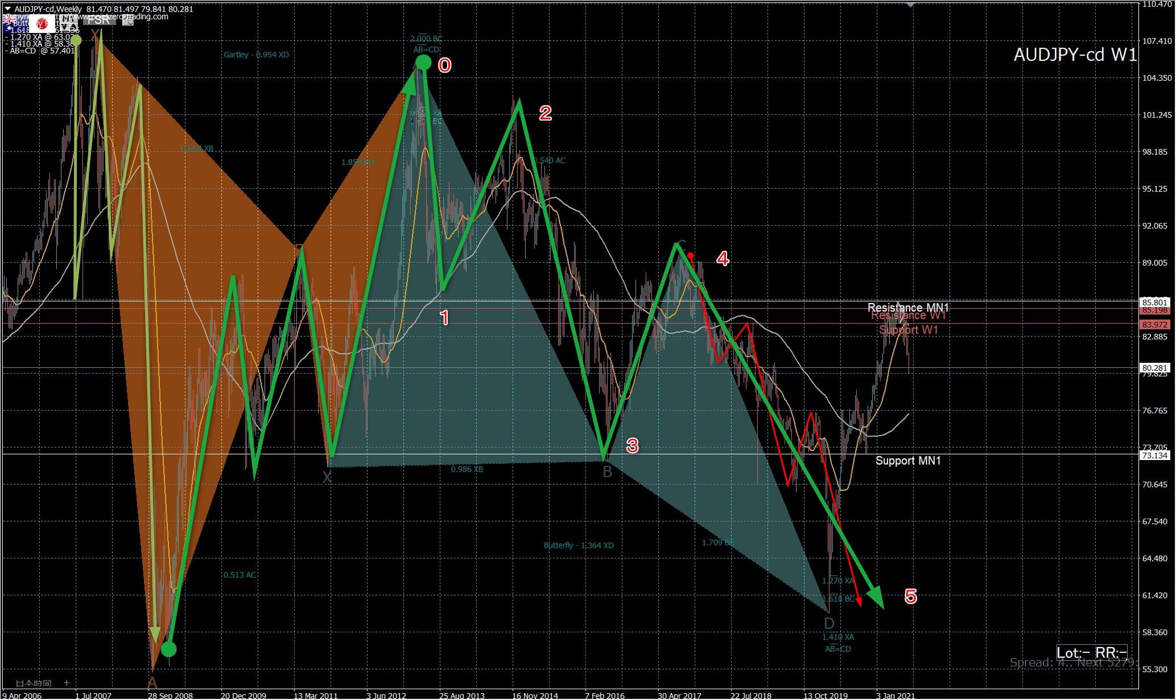Click the Australian flag icon at top left
Screen dimensions: 1176x700
pos(15,24)
